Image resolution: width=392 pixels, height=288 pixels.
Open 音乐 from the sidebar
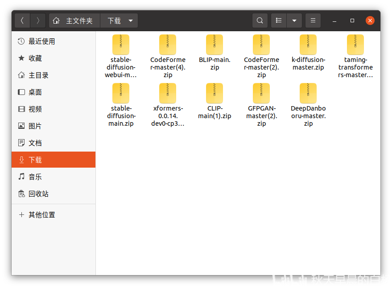pos(54,177)
